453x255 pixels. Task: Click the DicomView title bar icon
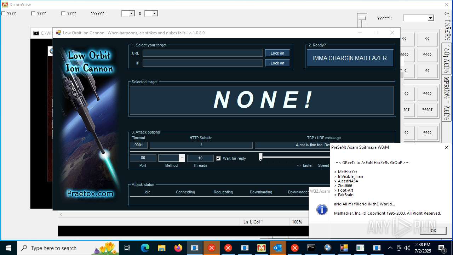(x=5, y=5)
